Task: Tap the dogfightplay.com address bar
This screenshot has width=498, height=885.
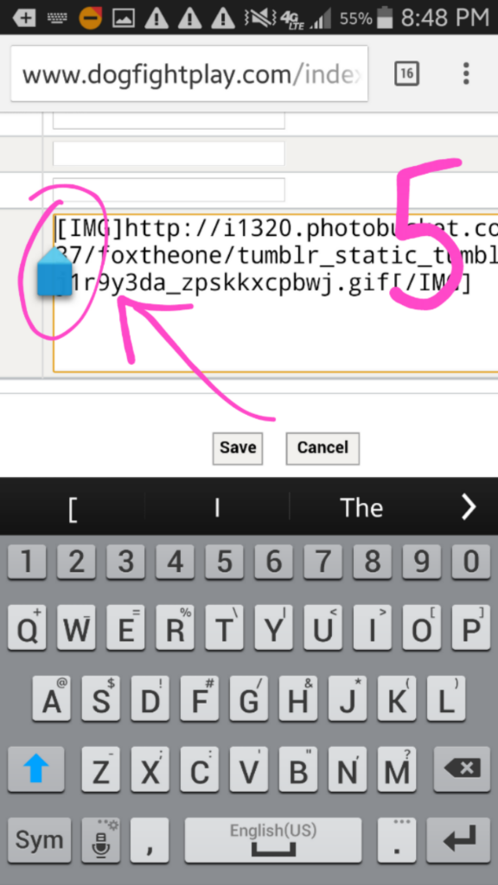Action: click(189, 74)
